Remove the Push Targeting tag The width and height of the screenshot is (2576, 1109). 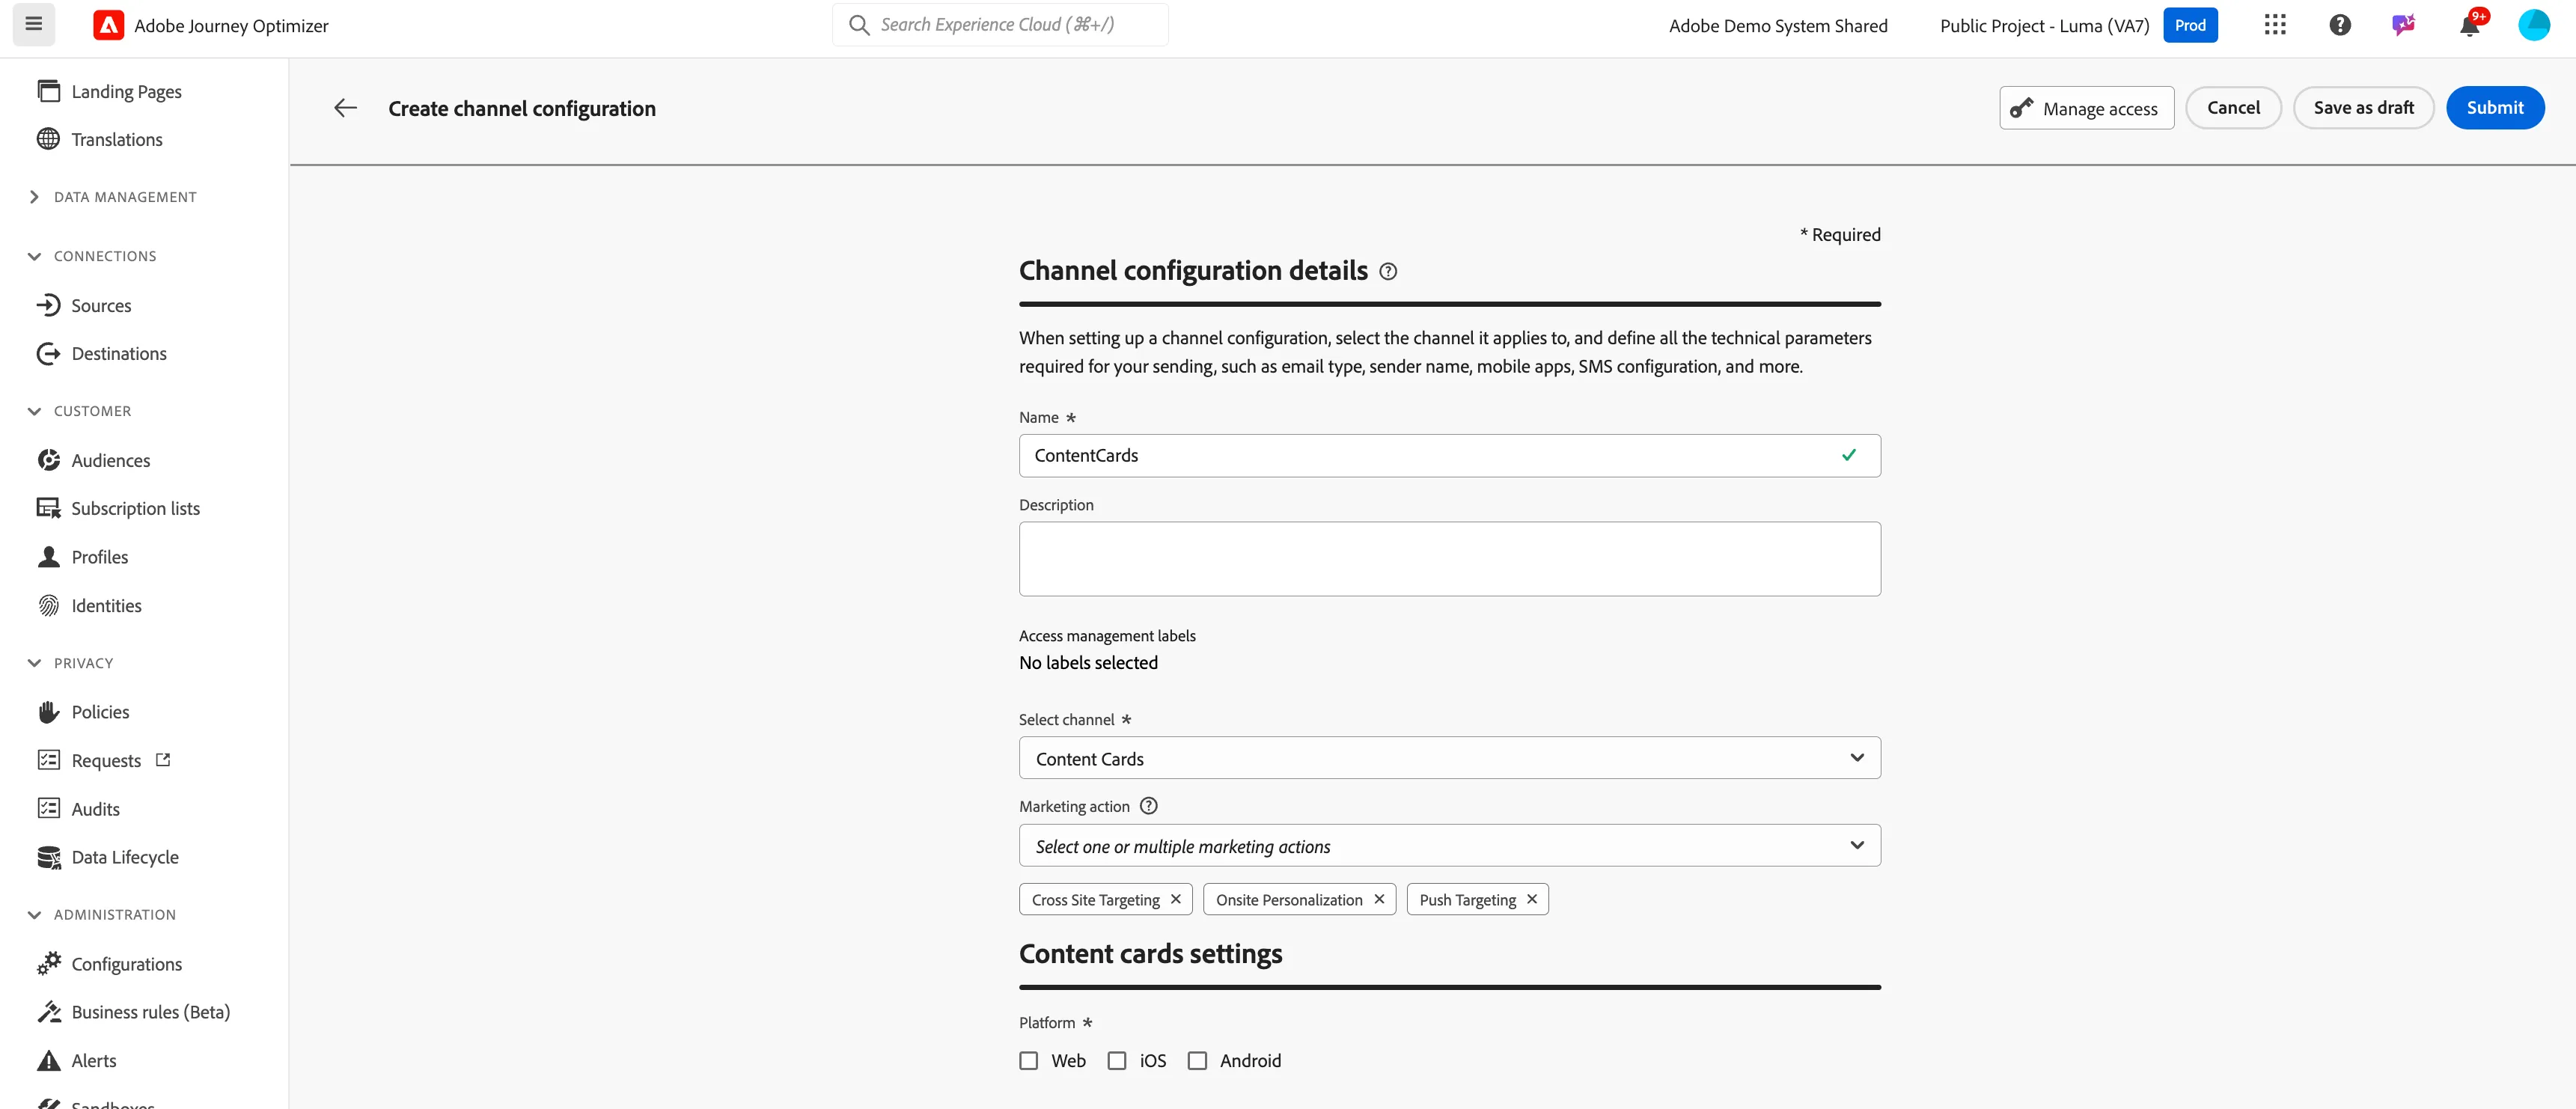click(x=1532, y=899)
